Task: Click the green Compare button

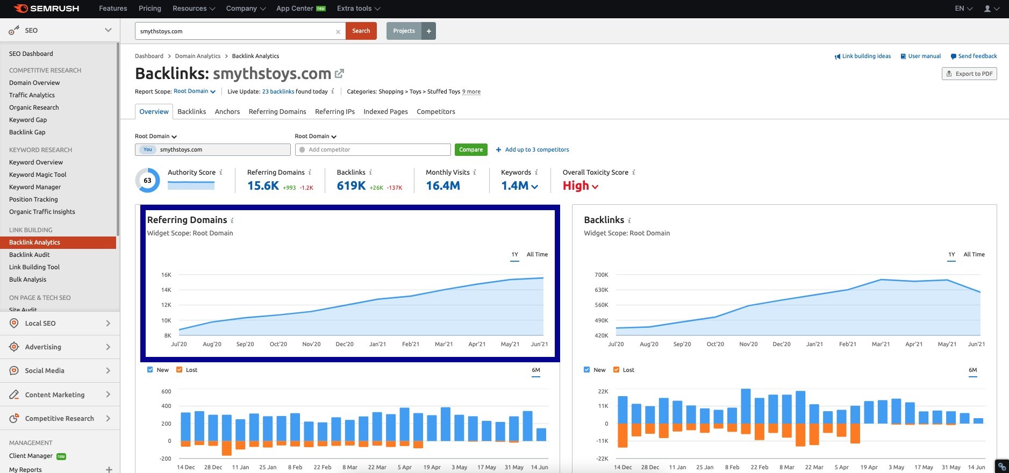Action: [471, 150]
